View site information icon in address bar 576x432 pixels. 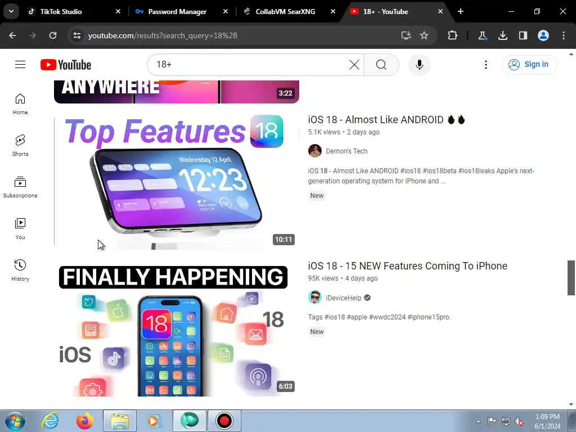[x=76, y=35]
